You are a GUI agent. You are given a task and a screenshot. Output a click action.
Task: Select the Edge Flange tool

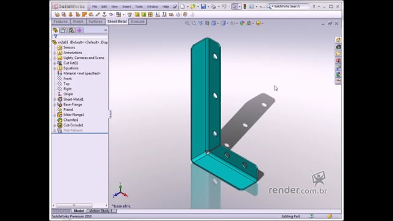click(78, 15)
